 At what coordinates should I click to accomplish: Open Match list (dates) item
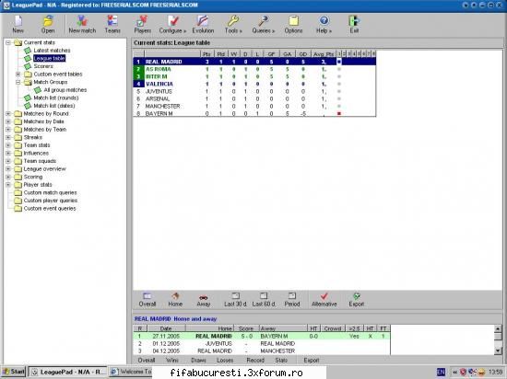click(54, 106)
